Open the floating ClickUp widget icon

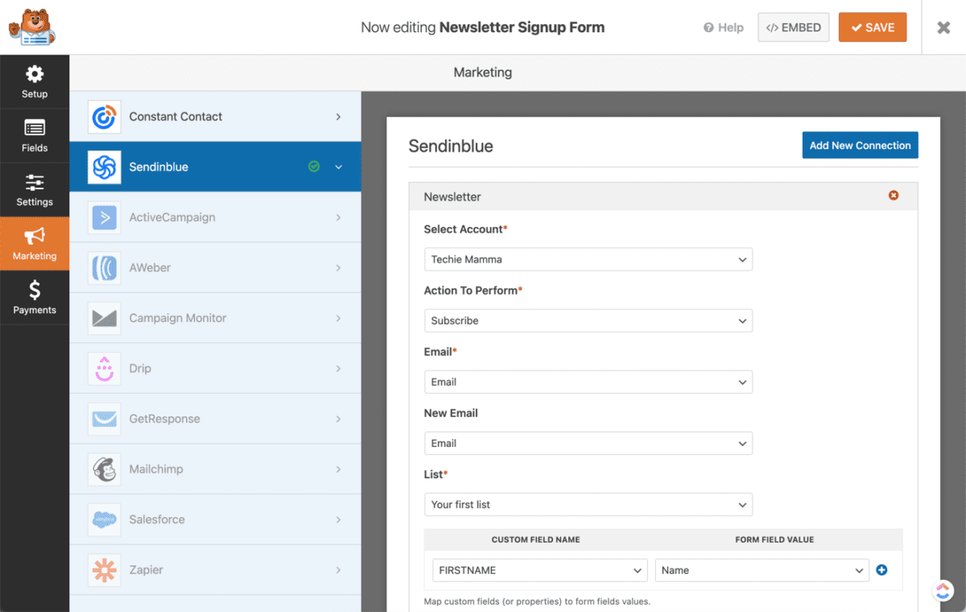coord(943,591)
